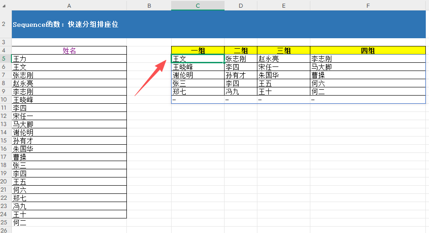Select row 26 header number
The height and width of the screenshot is (233, 429).
click(4, 230)
